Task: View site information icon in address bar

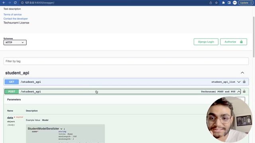Action: (22, 3)
